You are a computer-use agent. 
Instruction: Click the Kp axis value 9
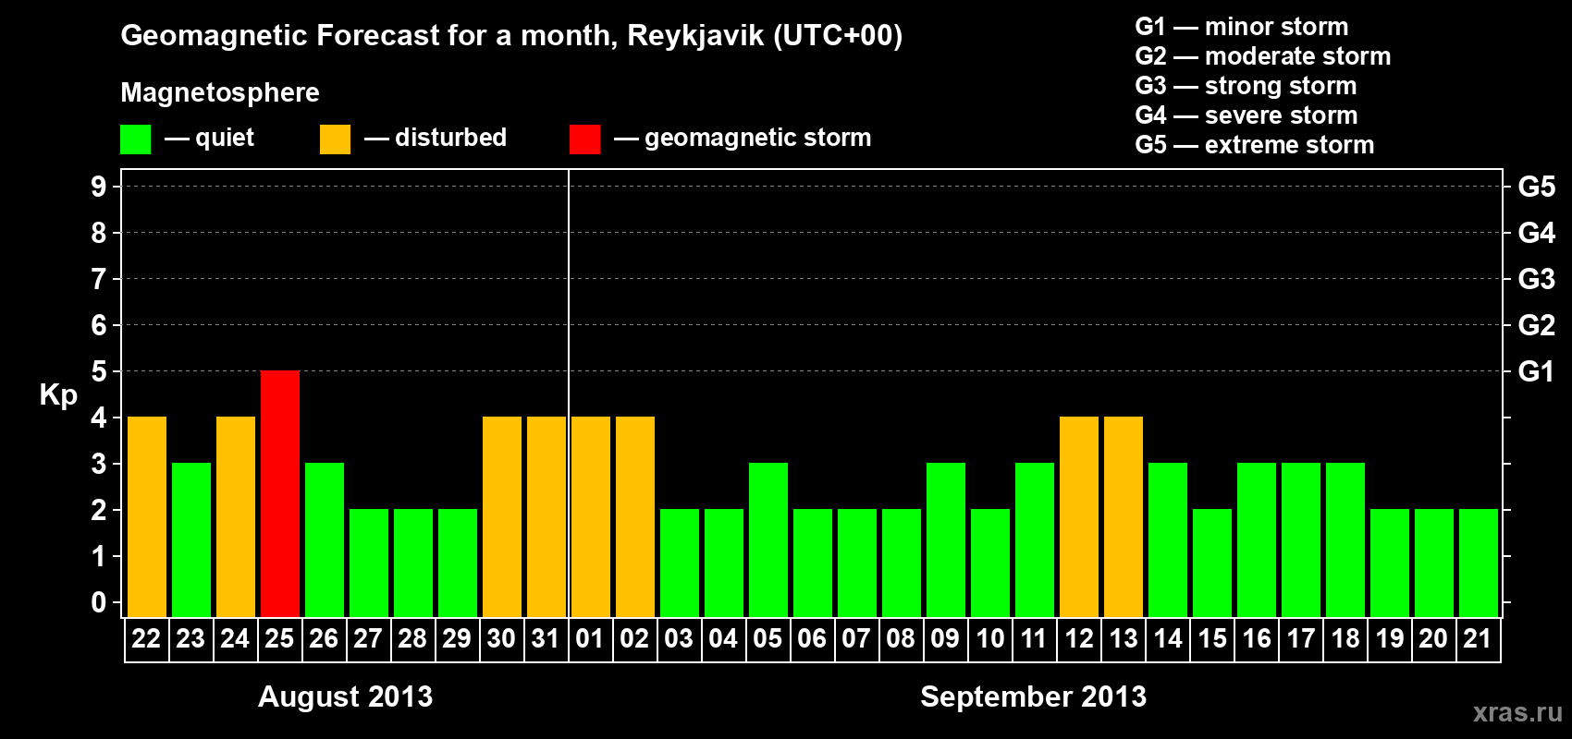click(99, 187)
